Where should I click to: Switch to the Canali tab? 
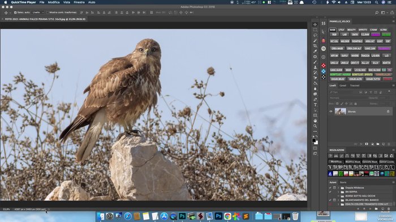click(x=343, y=86)
